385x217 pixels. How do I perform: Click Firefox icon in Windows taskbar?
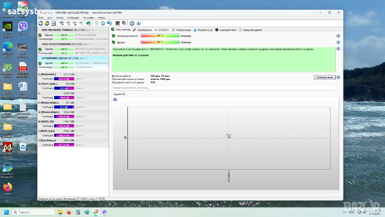pos(69,212)
